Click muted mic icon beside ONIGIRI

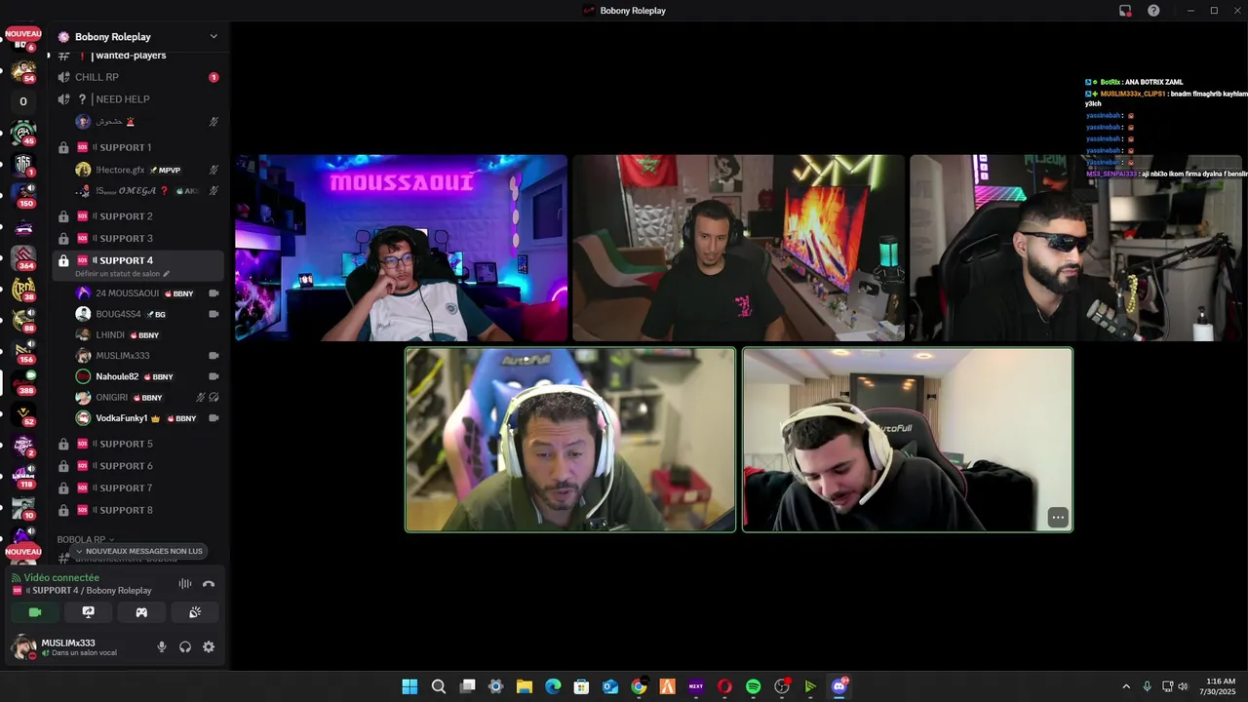[200, 398]
